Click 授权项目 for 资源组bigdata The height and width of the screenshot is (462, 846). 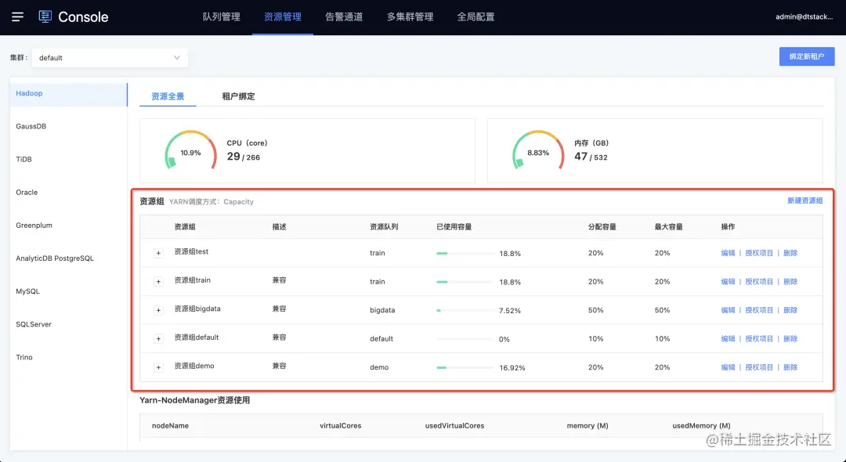click(759, 310)
